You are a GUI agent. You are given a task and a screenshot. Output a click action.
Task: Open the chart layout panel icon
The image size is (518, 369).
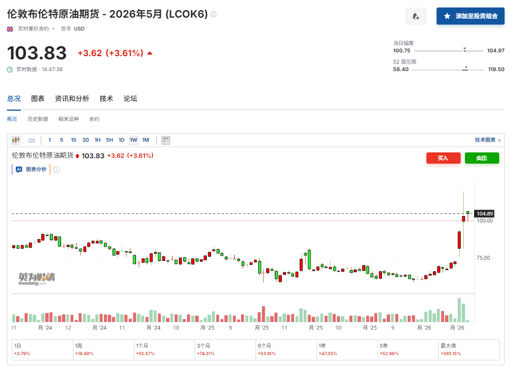[x=166, y=140]
